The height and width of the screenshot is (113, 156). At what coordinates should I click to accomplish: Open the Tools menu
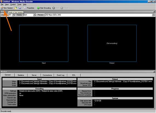point(19,4)
